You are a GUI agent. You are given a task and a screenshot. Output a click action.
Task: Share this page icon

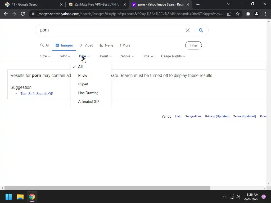pyautogui.click(x=229, y=14)
